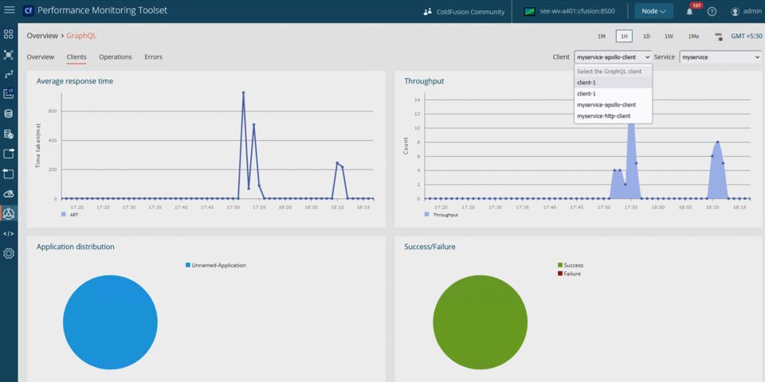Image resolution: width=765 pixels, height=382 pixels.
Task: Select the active GraphQL sidebar icon
Action: coord(9,214)
